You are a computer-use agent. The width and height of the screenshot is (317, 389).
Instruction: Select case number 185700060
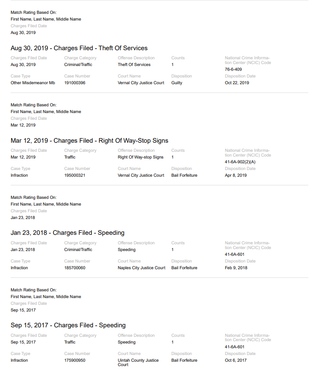tap(75, 268)
